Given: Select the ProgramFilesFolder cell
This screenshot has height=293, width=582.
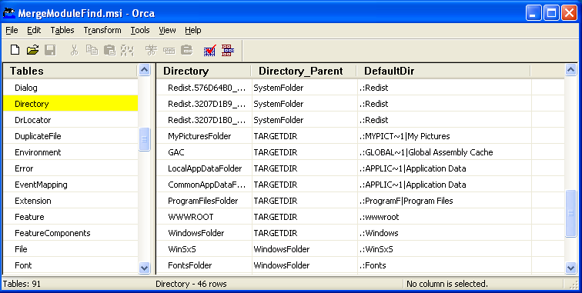Looking at the screenshot, I should pyautogui.click(x=203, y=201).
